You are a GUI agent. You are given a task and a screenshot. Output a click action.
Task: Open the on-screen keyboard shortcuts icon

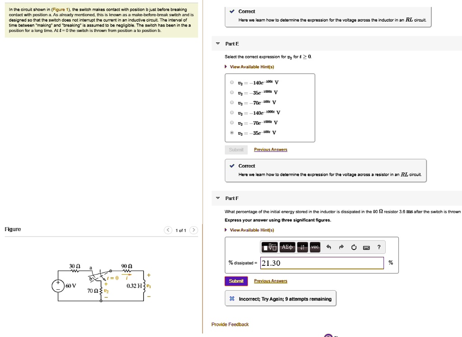(x=366, y=247)
